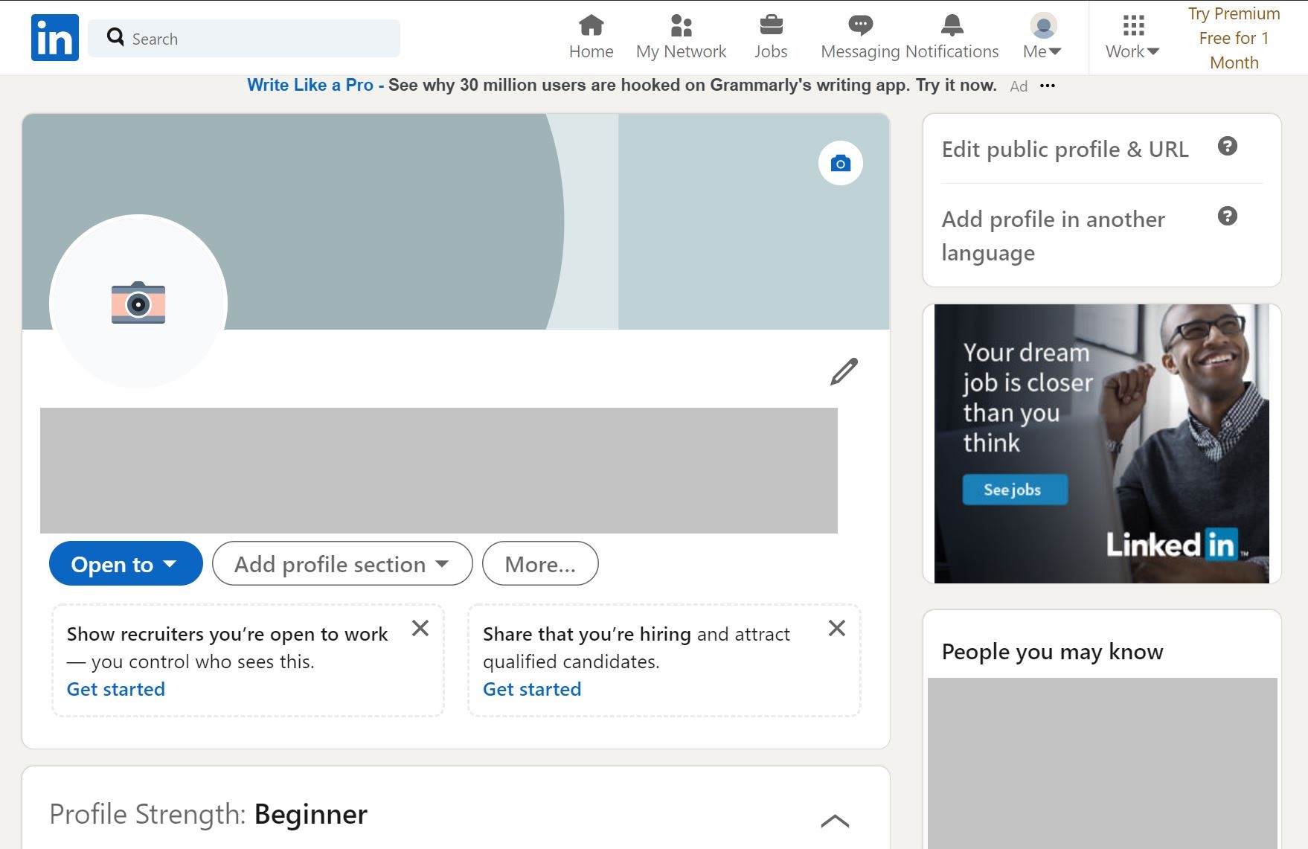1308x849 pixels.
Task: Click Get started under open to work
Action: [x=116, y=689]
